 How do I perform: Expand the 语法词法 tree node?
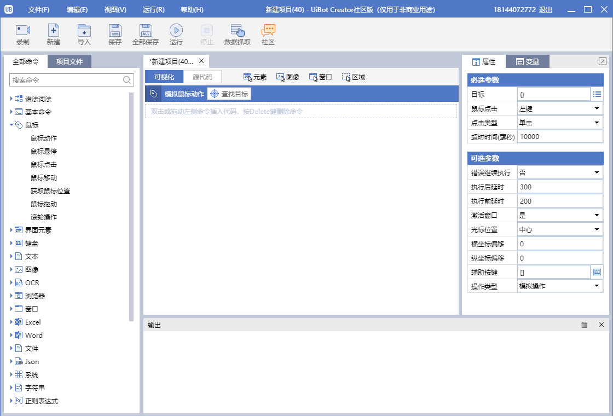click(11, 99)
